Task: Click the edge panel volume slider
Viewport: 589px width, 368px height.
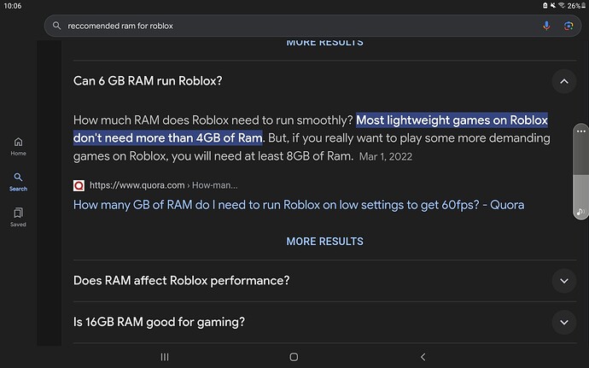Action: tap(580, 171)
